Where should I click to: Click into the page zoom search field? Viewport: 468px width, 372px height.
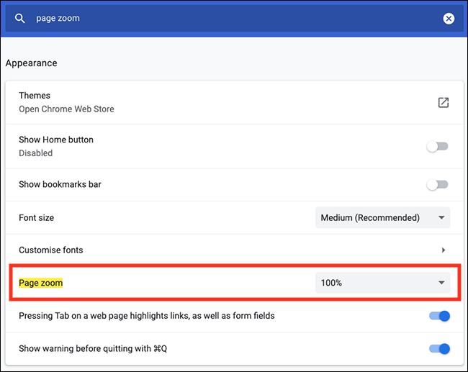point(233,19)
